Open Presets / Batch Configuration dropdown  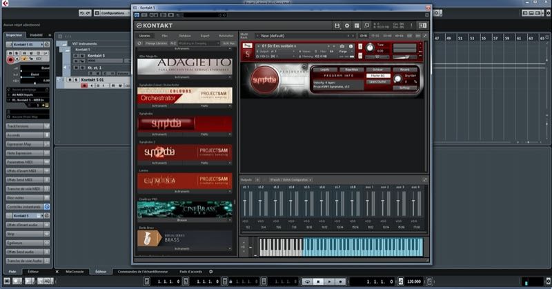click(290, 180)
